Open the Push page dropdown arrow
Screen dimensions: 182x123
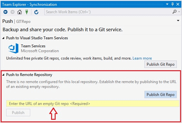pyautogui.click(x=178, y=21)
